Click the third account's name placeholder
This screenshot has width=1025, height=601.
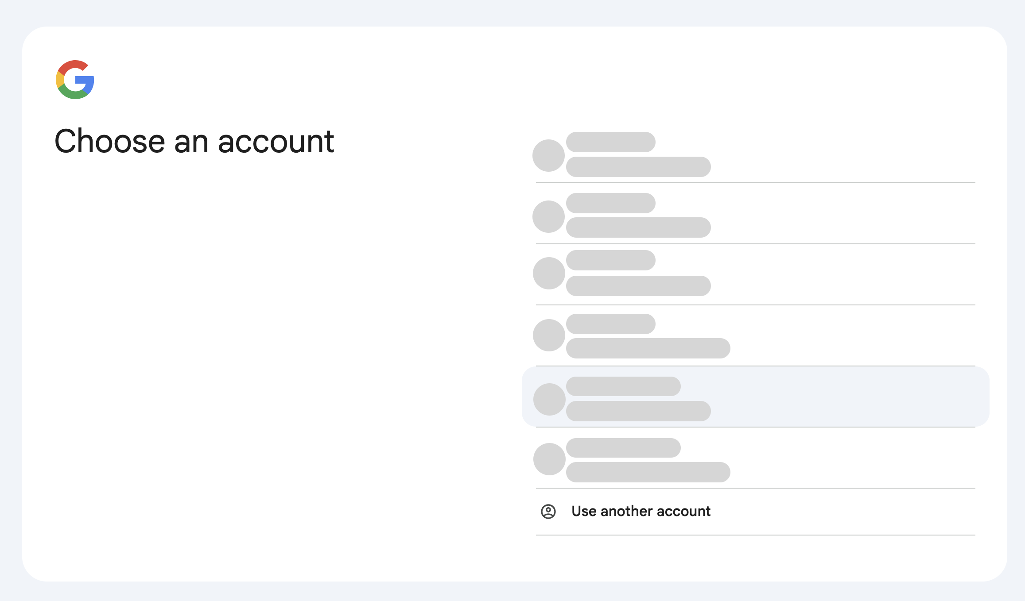610,260
